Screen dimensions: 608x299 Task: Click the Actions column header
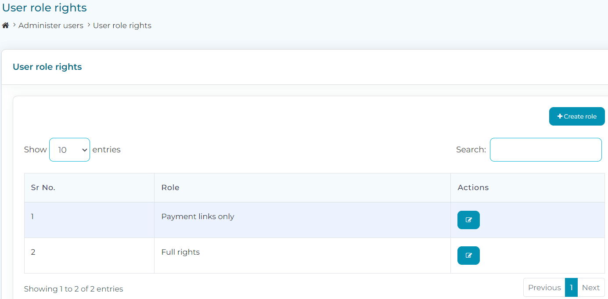click(473, 187)
